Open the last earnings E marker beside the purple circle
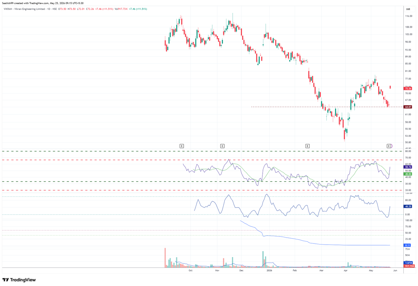 [x=389, y=146]
